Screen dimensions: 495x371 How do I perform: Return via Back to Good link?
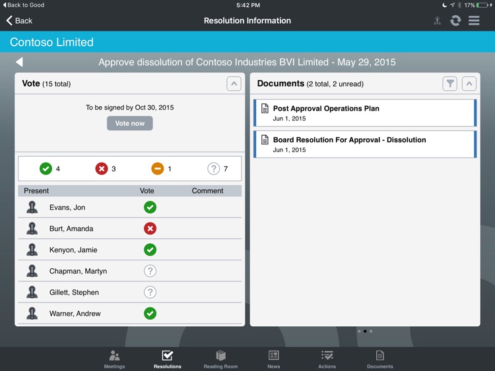[23, 5]
